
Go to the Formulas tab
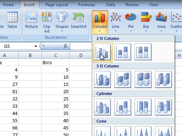point(87,5)
